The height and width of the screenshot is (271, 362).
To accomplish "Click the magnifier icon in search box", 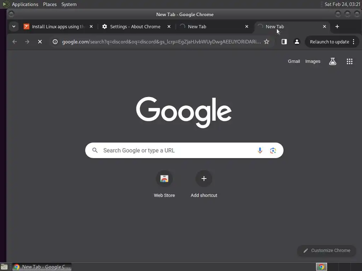I will tap(95, 150).
